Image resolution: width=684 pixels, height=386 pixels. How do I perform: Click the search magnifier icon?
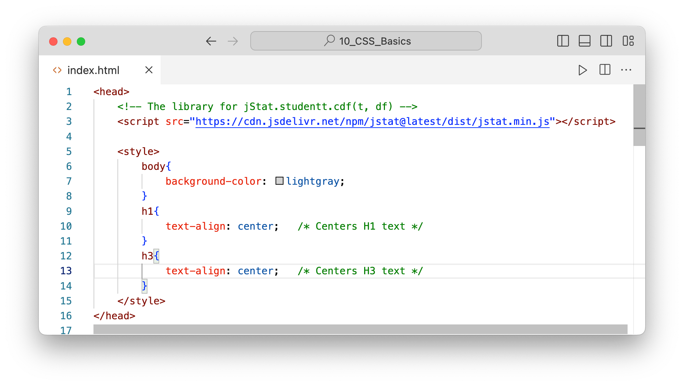pos(329,40)
